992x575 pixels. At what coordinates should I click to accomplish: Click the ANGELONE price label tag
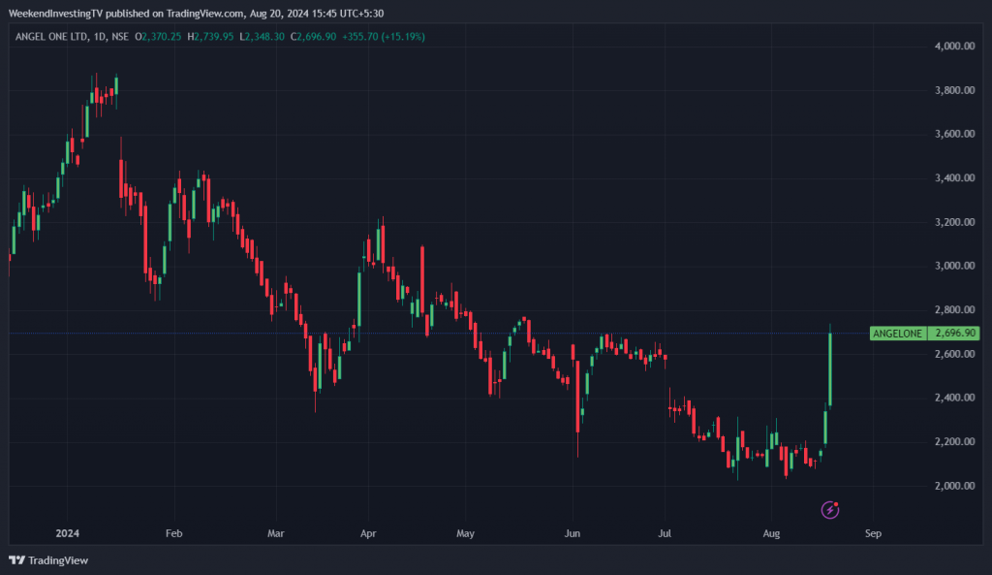tap(898, 334)
